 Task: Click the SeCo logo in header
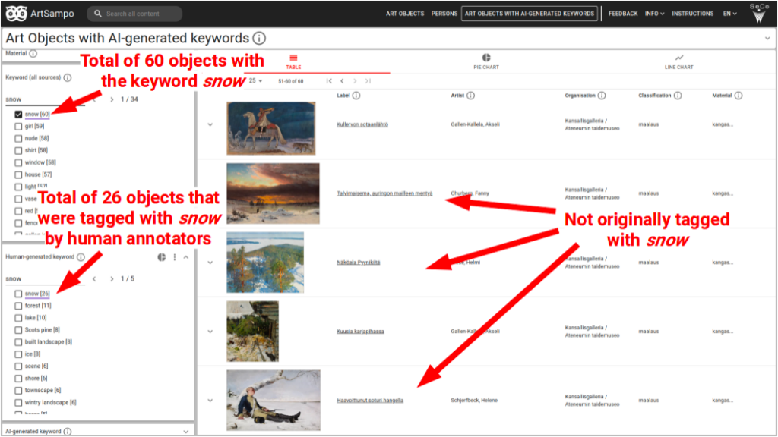[x=759, y=13]
